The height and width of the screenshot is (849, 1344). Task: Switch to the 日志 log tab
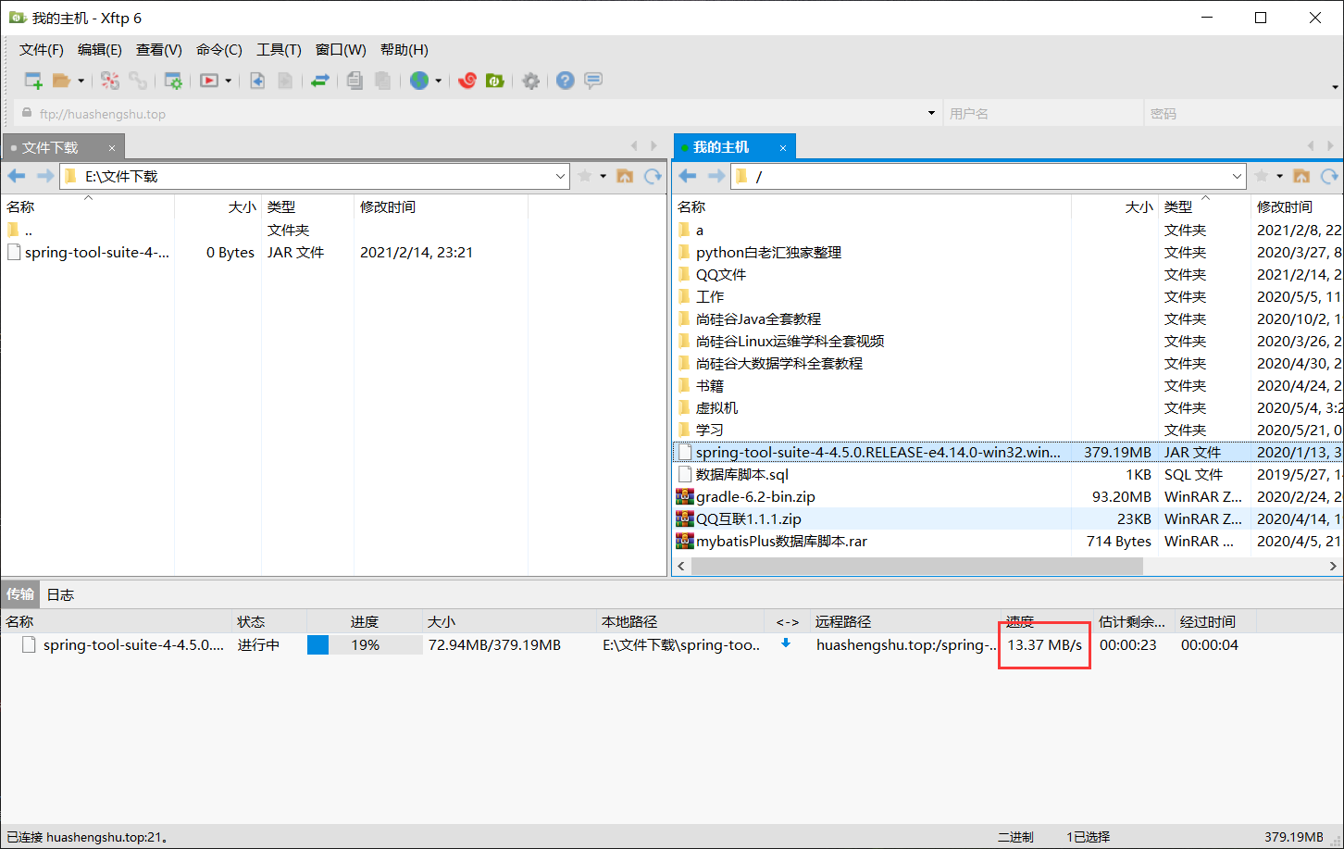point(60,594)
